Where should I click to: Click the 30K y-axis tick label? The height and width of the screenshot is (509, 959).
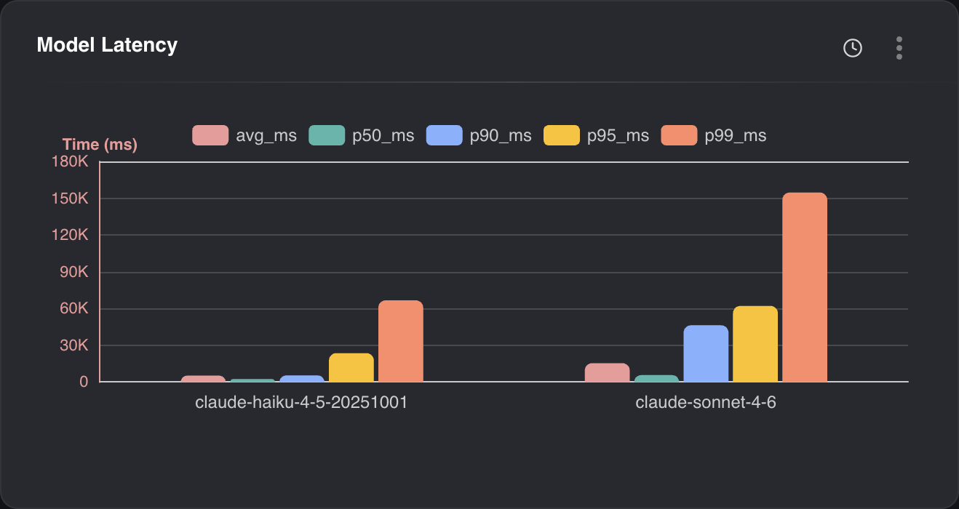[x=74, y=345]
